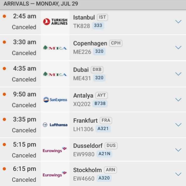Select the B738 aircraft type badge

coord(100,104)
